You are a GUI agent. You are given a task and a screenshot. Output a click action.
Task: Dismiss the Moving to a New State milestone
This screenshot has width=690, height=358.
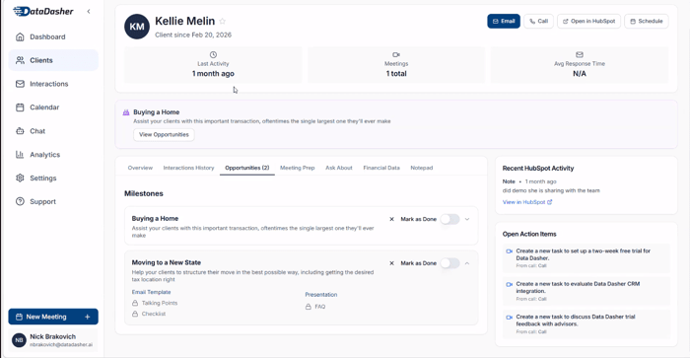tap(391, 263)
